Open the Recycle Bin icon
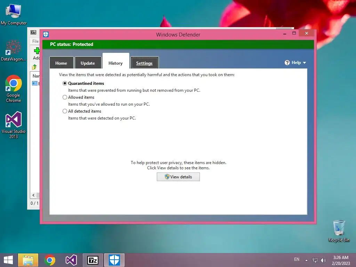This screenshot has width=356, height=267. click(x=339, y=231)
